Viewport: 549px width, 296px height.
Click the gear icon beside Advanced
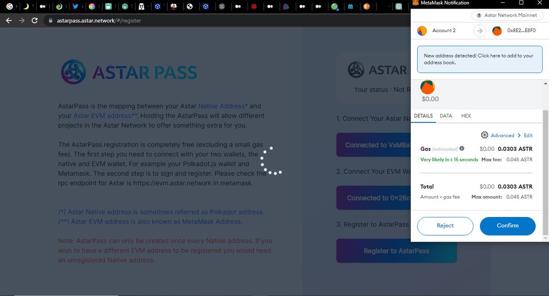[x=484, y=135]
